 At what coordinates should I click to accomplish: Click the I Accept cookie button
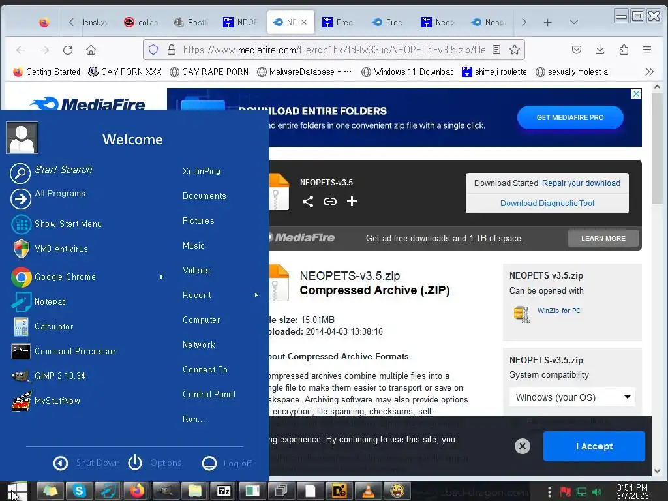coord(594,446)
